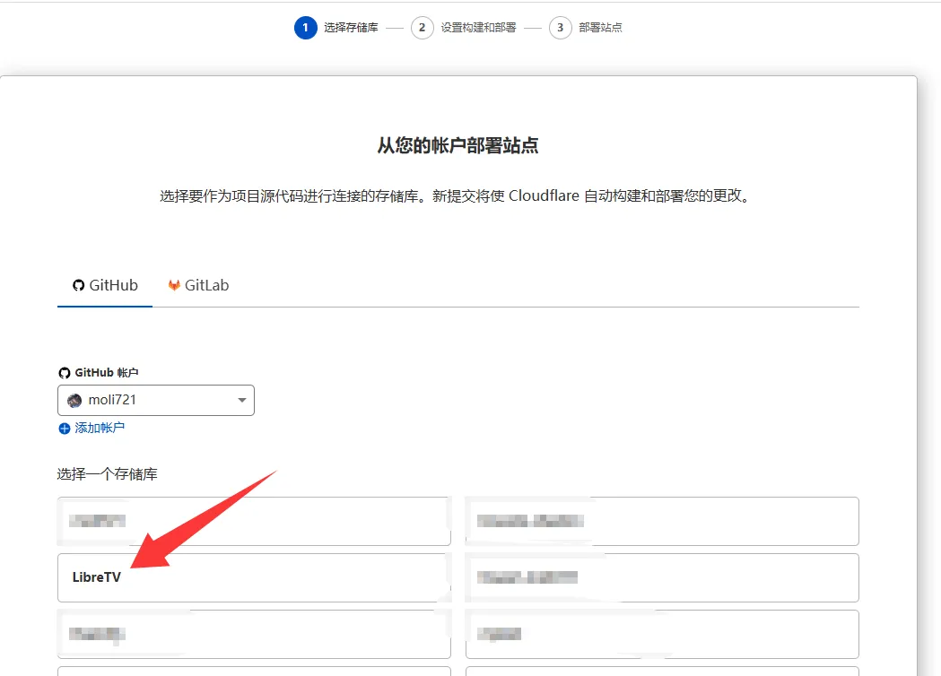Screen dimensions: 941x676
Task: Click the step 2 circle for 设置构建和部署
Action: 422,28
